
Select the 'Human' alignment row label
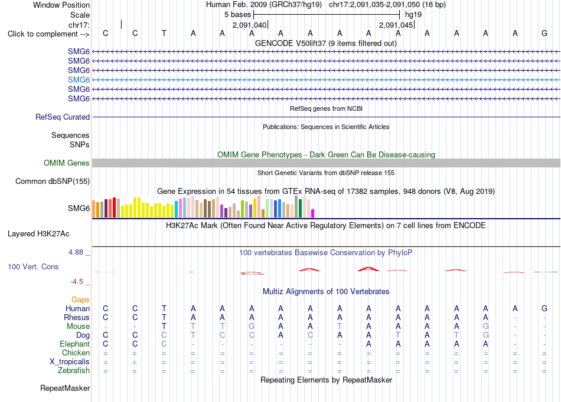pyautogui.click(x=77, y=308)
